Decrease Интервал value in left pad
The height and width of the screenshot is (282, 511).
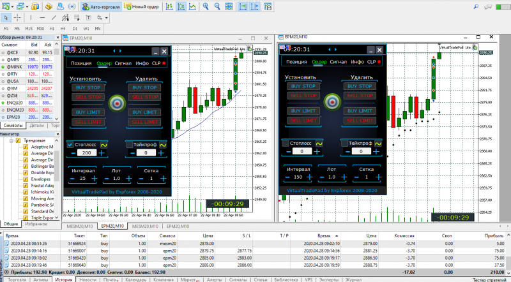point(72,179)
